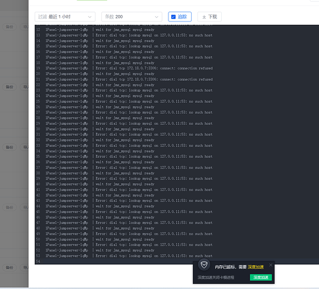Select log line 21 connection refused error

pyautogui.click(x=154, y=79)
